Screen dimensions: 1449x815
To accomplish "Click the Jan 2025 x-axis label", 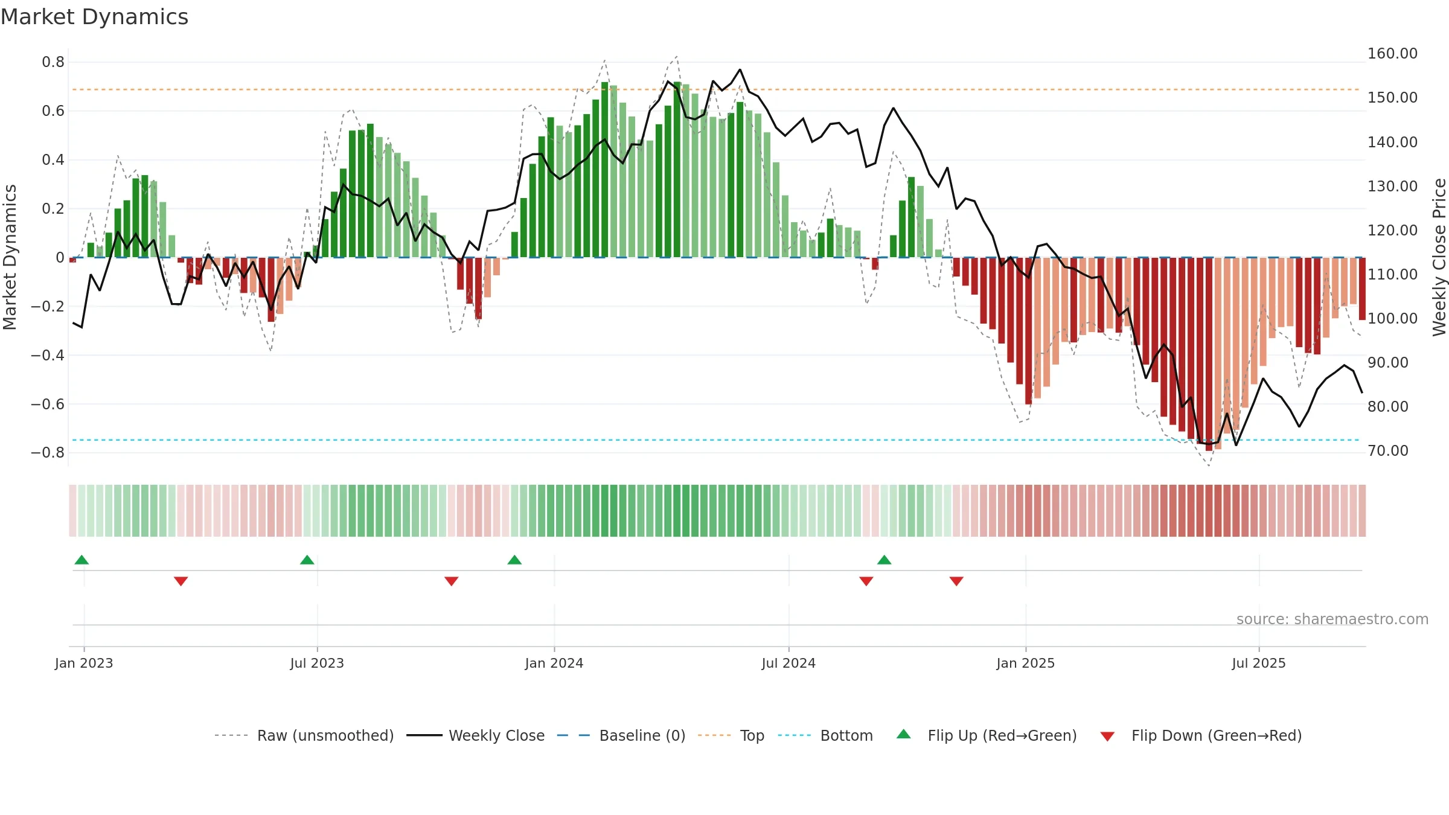I will (1026, 663).
